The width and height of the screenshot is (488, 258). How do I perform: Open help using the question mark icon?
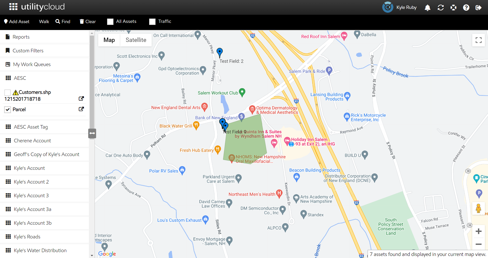[466, 8]
